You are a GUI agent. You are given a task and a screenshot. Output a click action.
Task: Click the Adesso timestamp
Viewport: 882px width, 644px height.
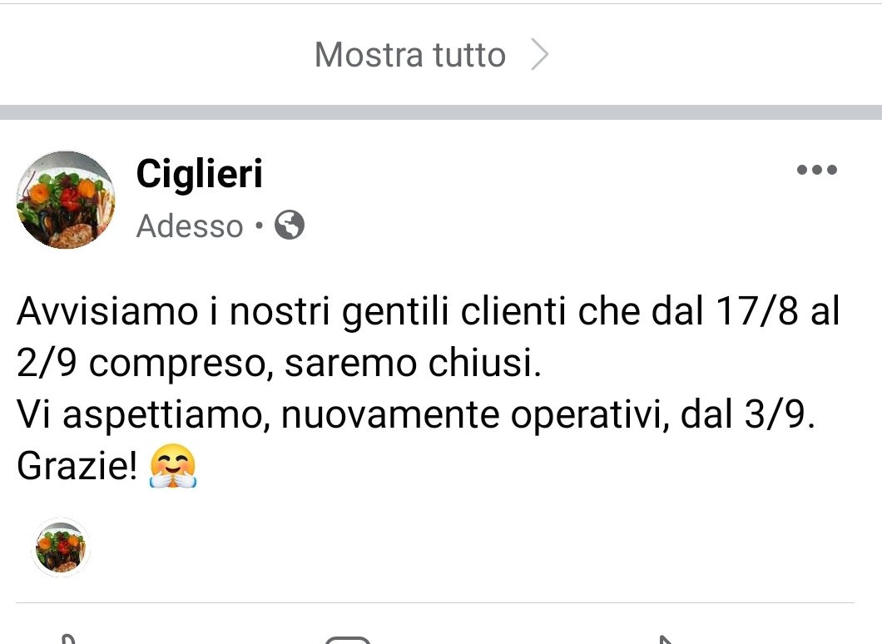(x=190, y=226)
